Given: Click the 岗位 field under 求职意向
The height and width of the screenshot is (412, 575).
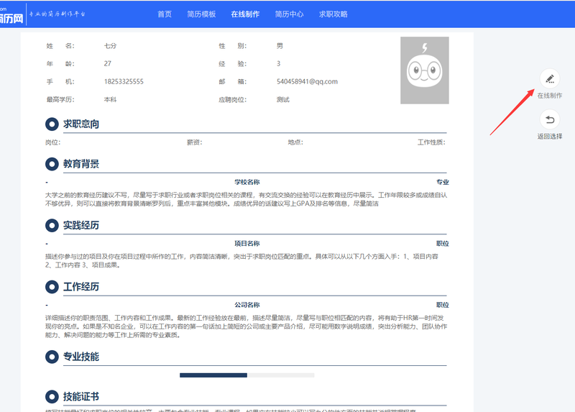Looking at the screenshot, I should [x=52, y=142].
